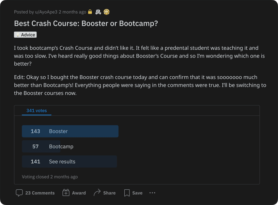Click the Share arrow icon
Image resolution: width=278 pixels, height=205 pixels.
(97, 193)
